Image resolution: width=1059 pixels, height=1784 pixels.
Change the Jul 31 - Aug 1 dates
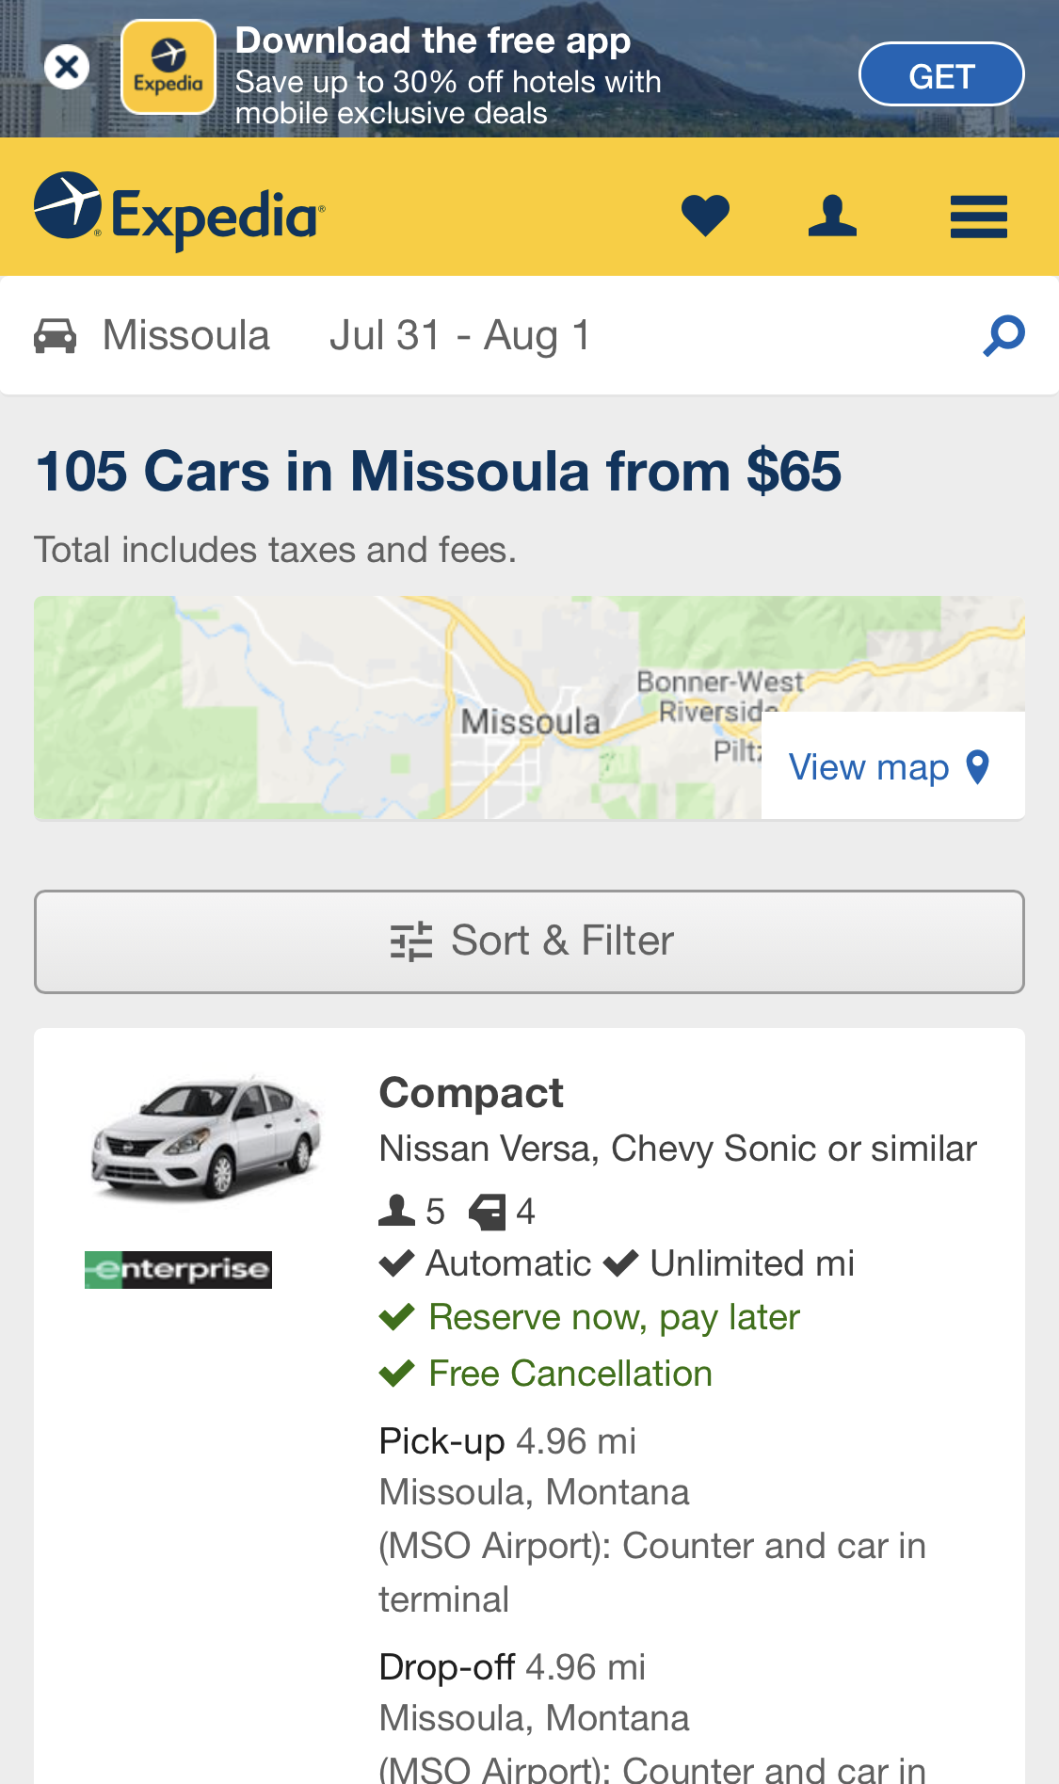pos(459,335)
